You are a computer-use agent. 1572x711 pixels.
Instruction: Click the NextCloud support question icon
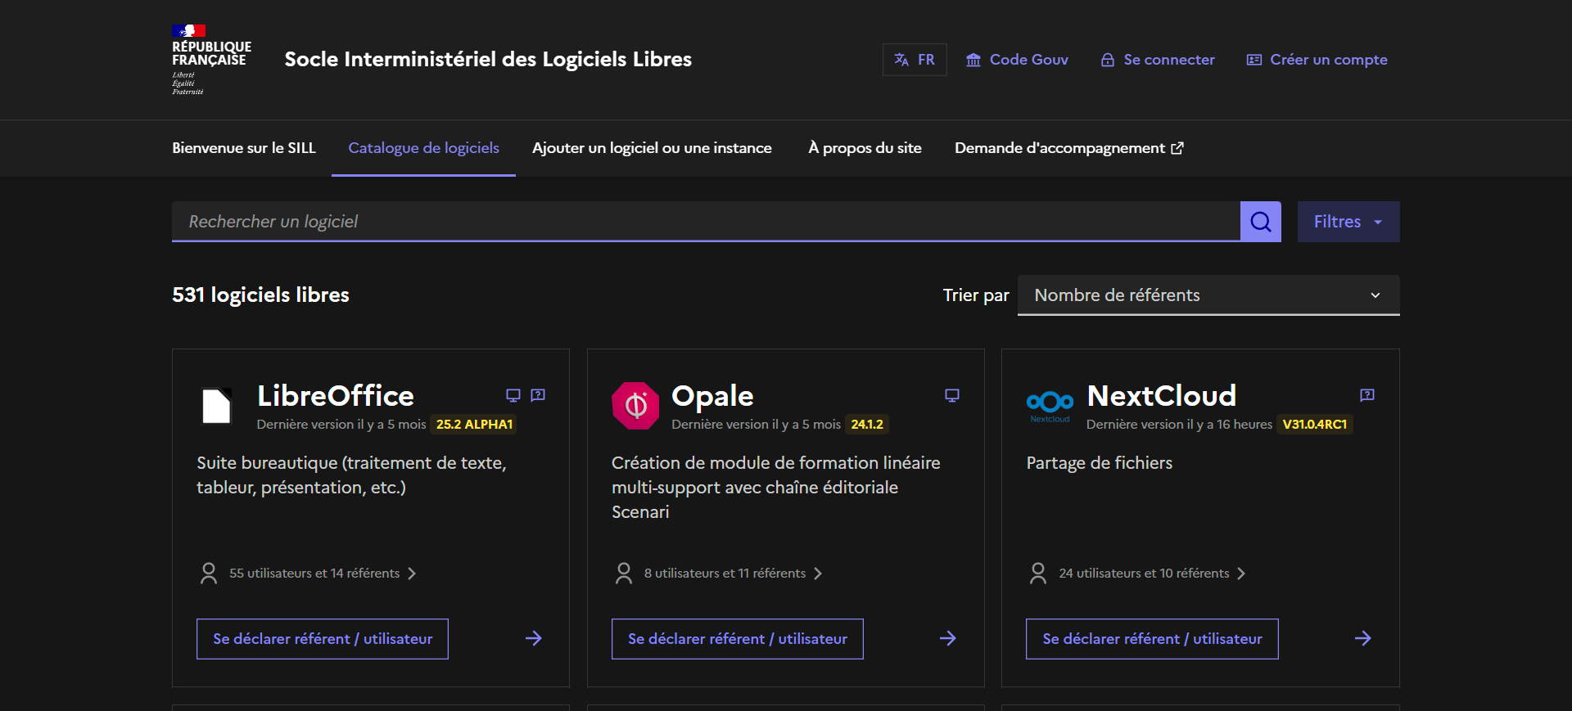pos(1367,395)
